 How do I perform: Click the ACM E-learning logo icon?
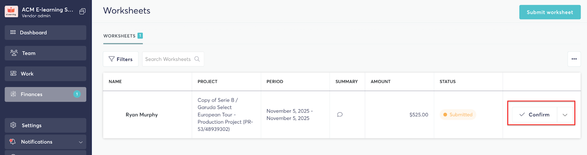(x=11, y=12)
